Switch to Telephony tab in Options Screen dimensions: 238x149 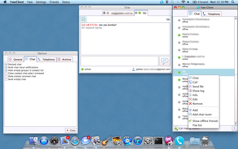[46, 59]
